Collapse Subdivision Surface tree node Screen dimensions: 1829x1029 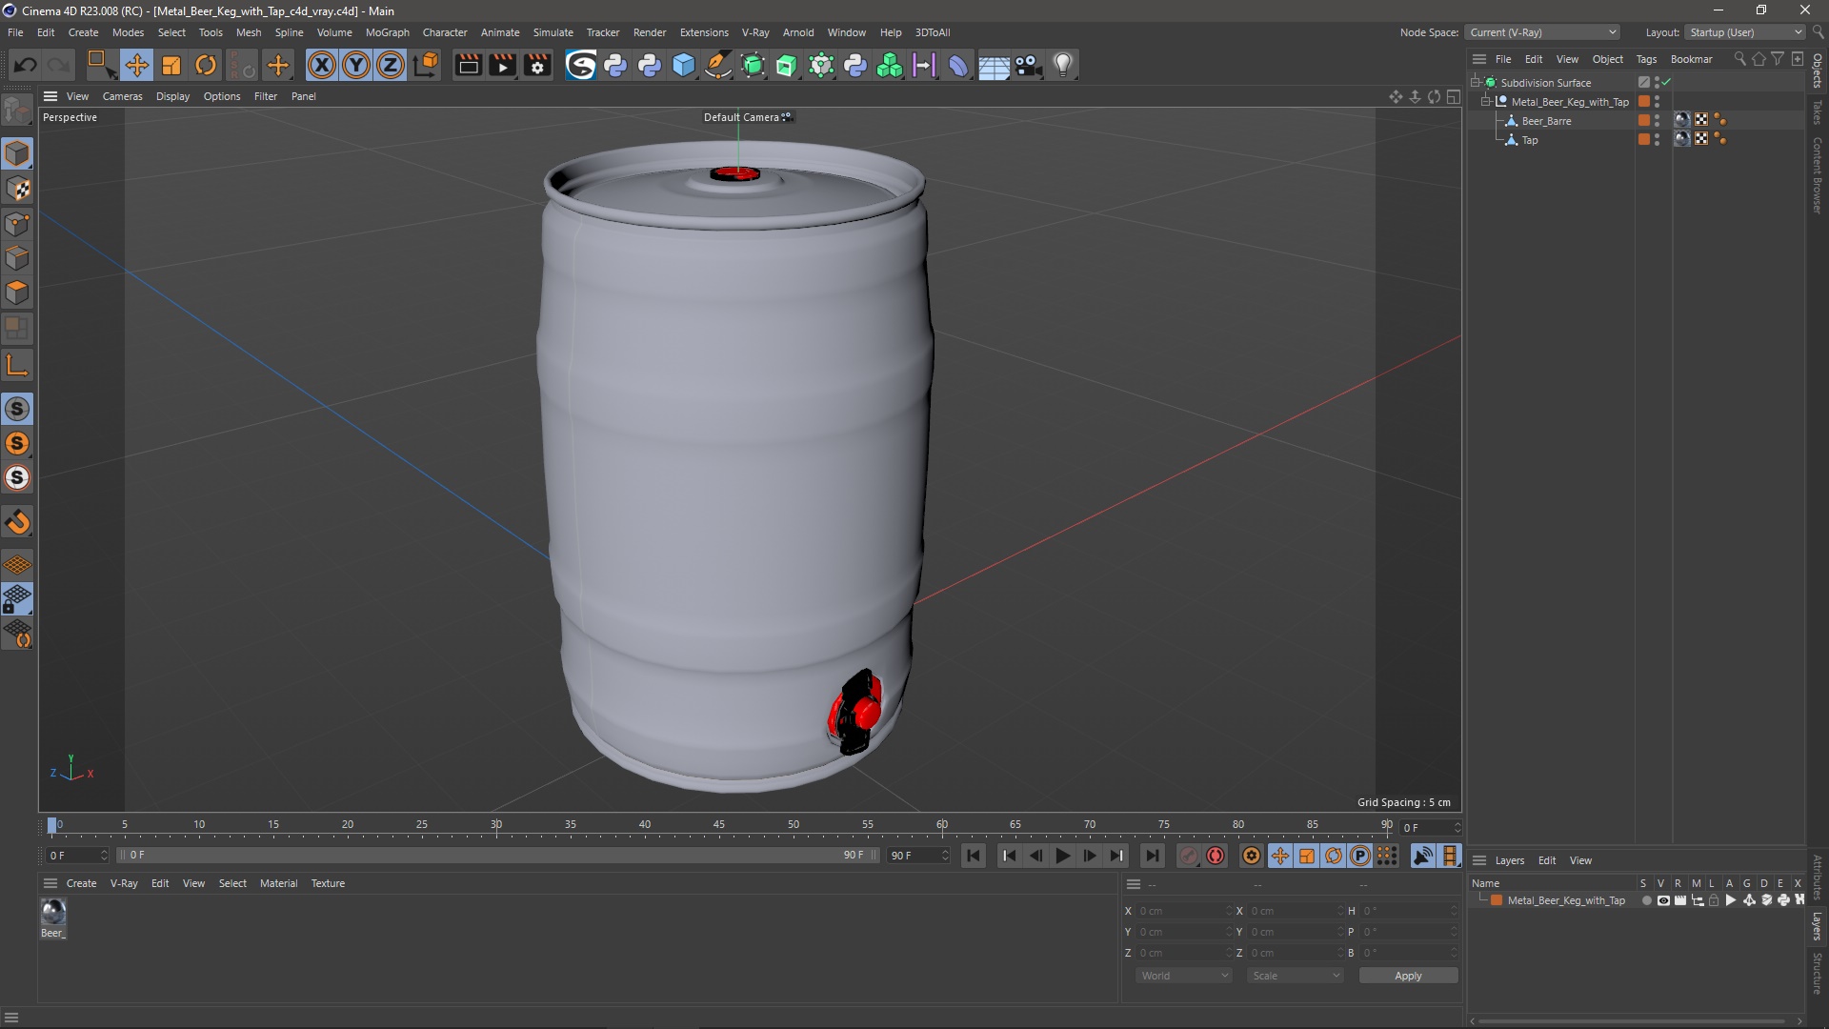click(1475, 82)
